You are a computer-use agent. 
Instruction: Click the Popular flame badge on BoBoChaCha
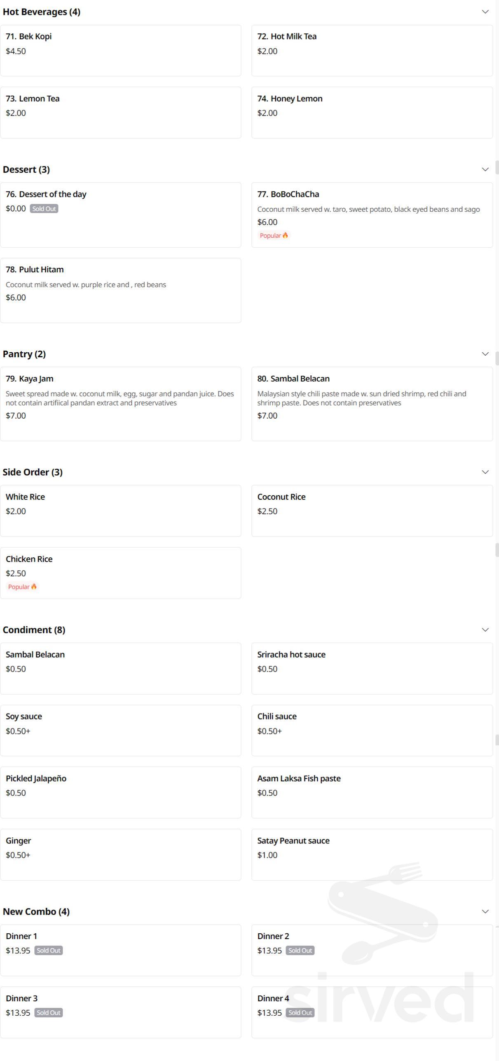[274, 236]
